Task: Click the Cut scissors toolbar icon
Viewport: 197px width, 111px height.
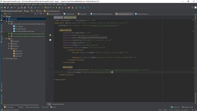Action: pyautogui.click(x=18, y=8)
